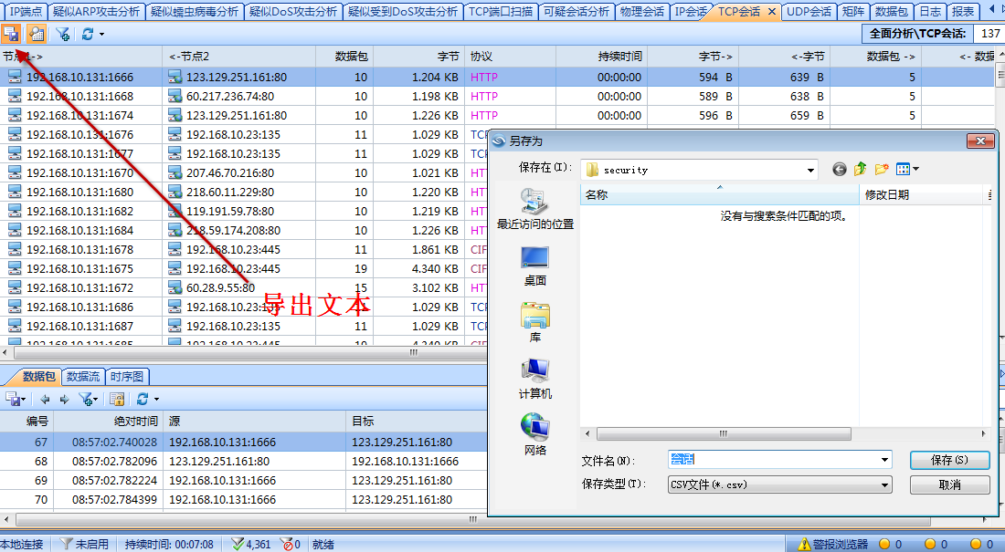The width and height of the screenshot is (1005, 552).
Task: Click the go back arrow in Save As dialog
Action: point(840,169)
